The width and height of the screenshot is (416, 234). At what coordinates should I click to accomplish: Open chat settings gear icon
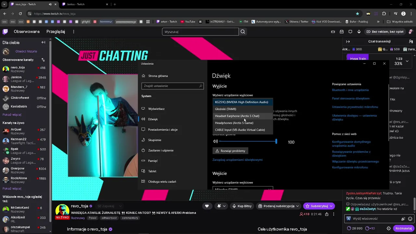click(388, 228)
